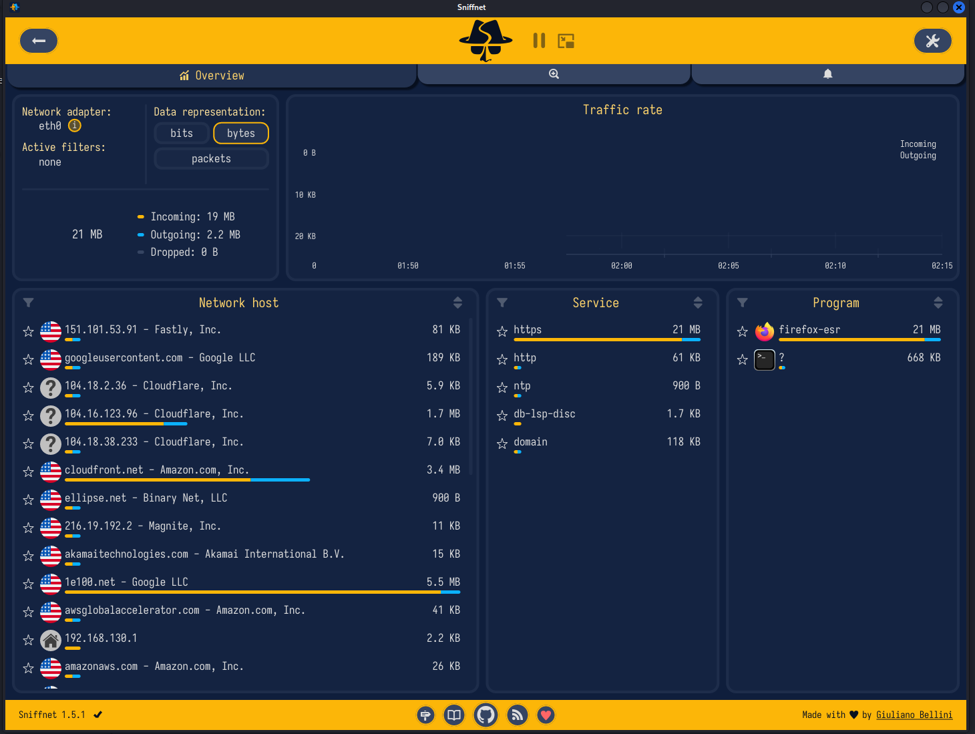Image resolution: width=975 pixels, height=734 pixels.
Task: Click the "Sniffnet 1.5.1" version text
Action: pos(52,715)
